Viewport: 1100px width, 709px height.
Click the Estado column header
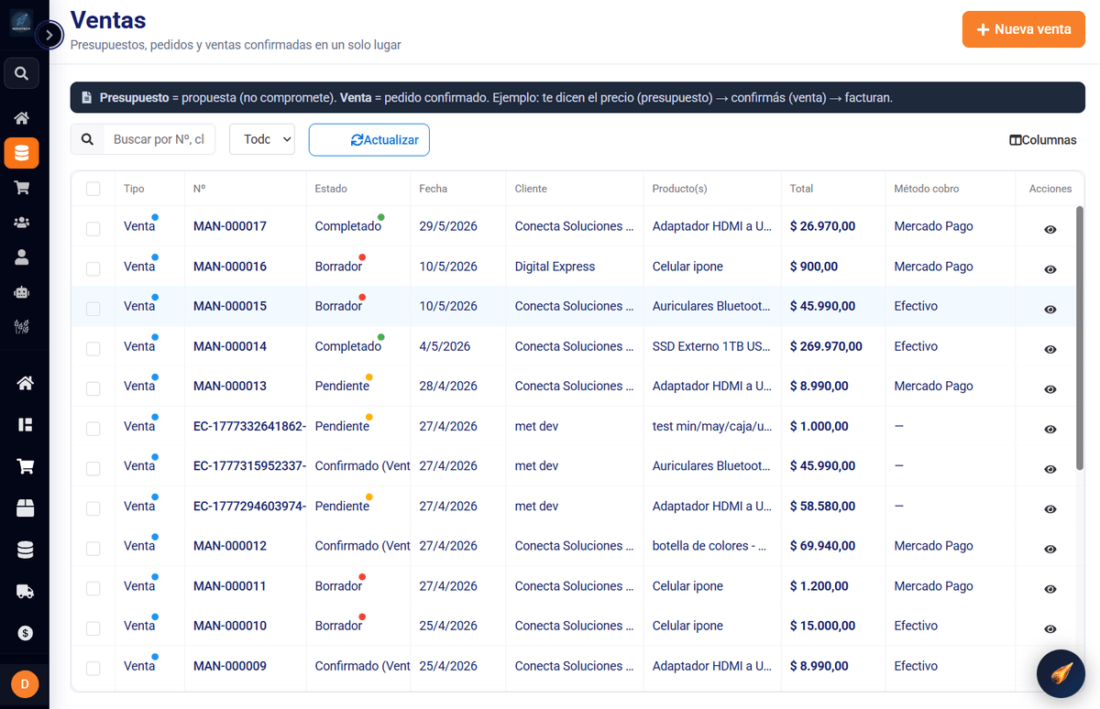pos(331,189)
